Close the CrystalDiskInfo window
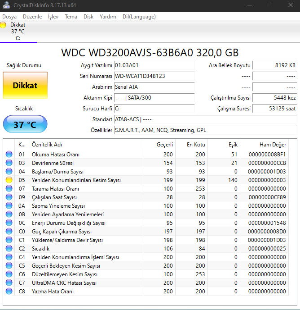This screenshot has height=310, width=300. [291, 5]
